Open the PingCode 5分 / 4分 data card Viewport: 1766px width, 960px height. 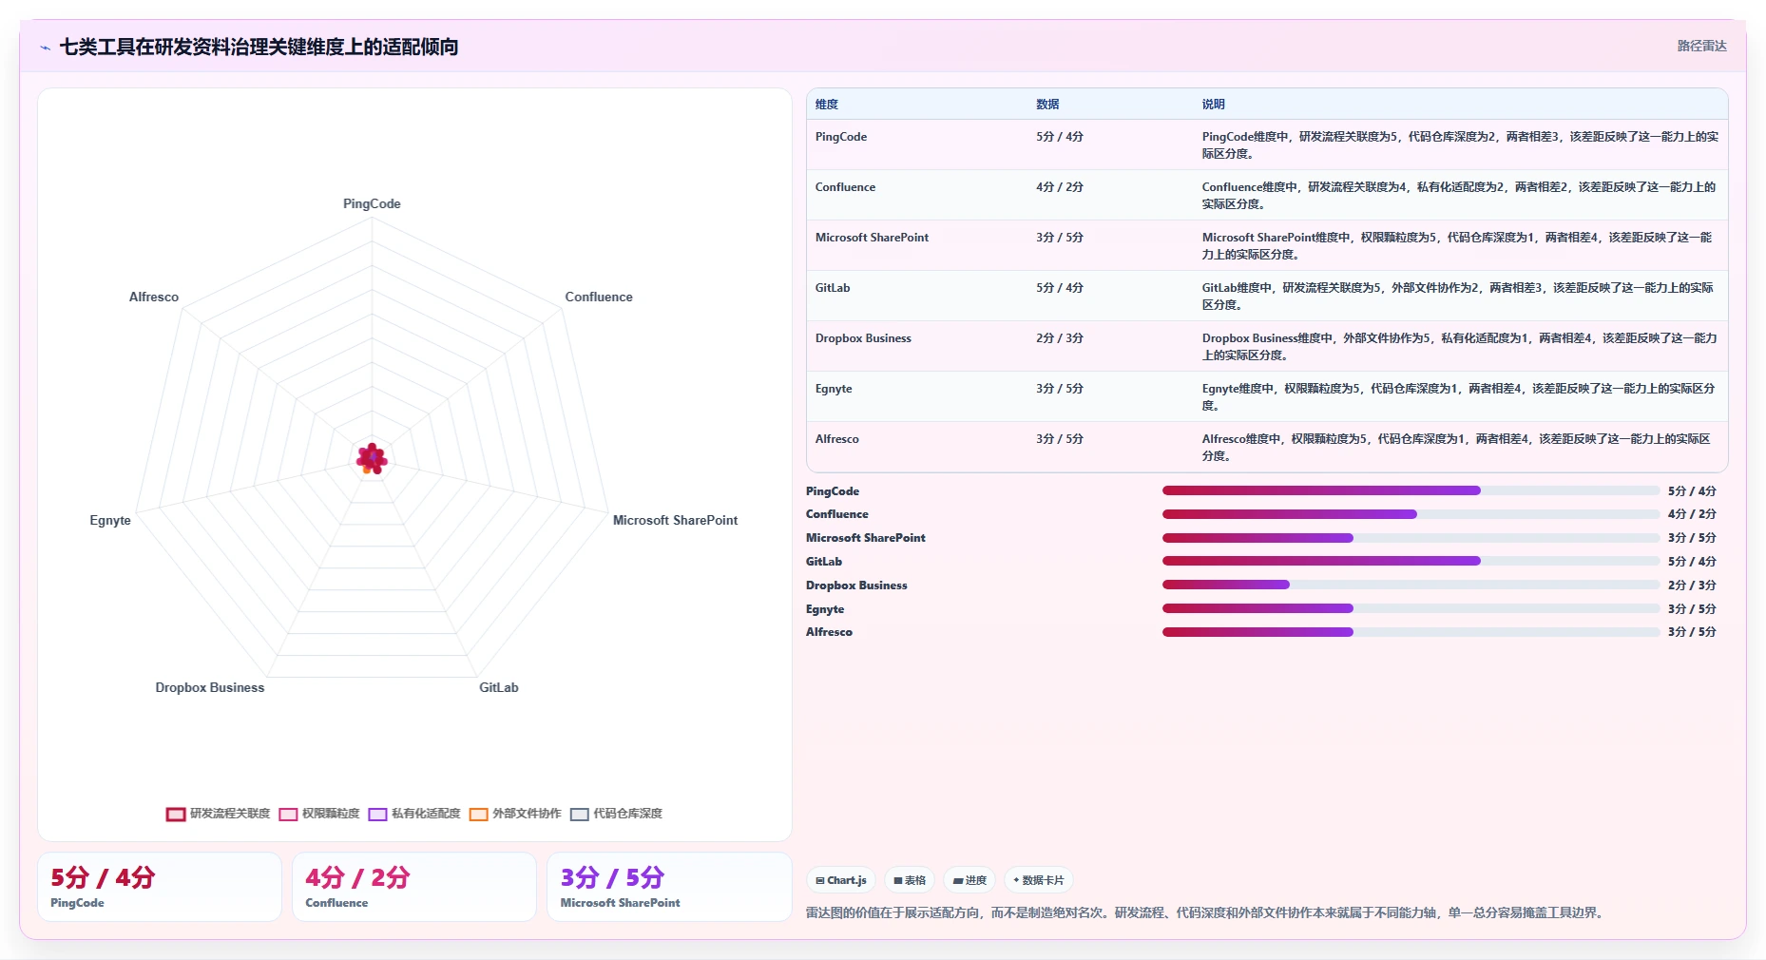tap(160, 887)
